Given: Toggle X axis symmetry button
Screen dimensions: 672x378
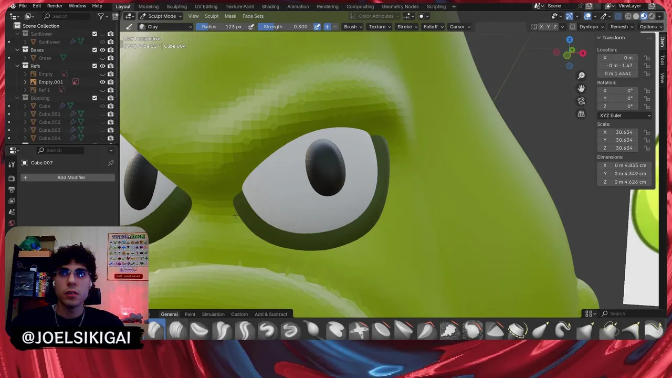Looking at the screenshot, I should tap(541, 27).
